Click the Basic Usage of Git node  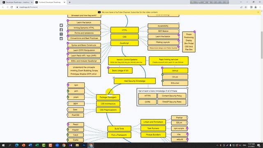coord(120,70)
